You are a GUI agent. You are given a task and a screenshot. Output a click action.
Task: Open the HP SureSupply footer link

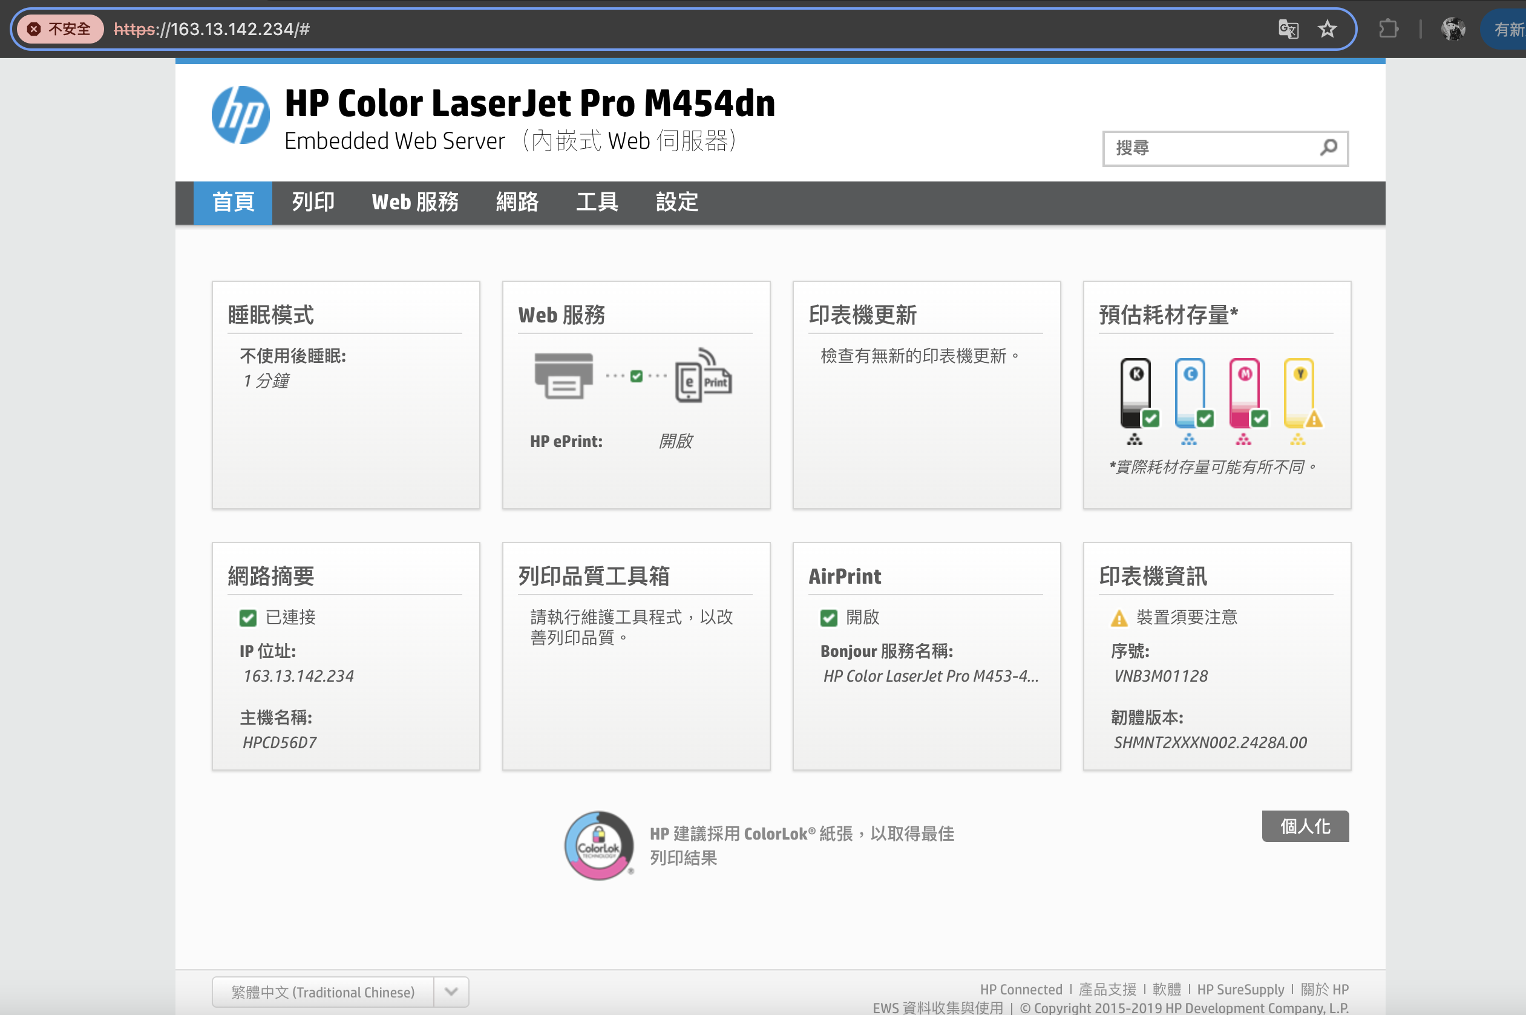(x=1240, y=989)
